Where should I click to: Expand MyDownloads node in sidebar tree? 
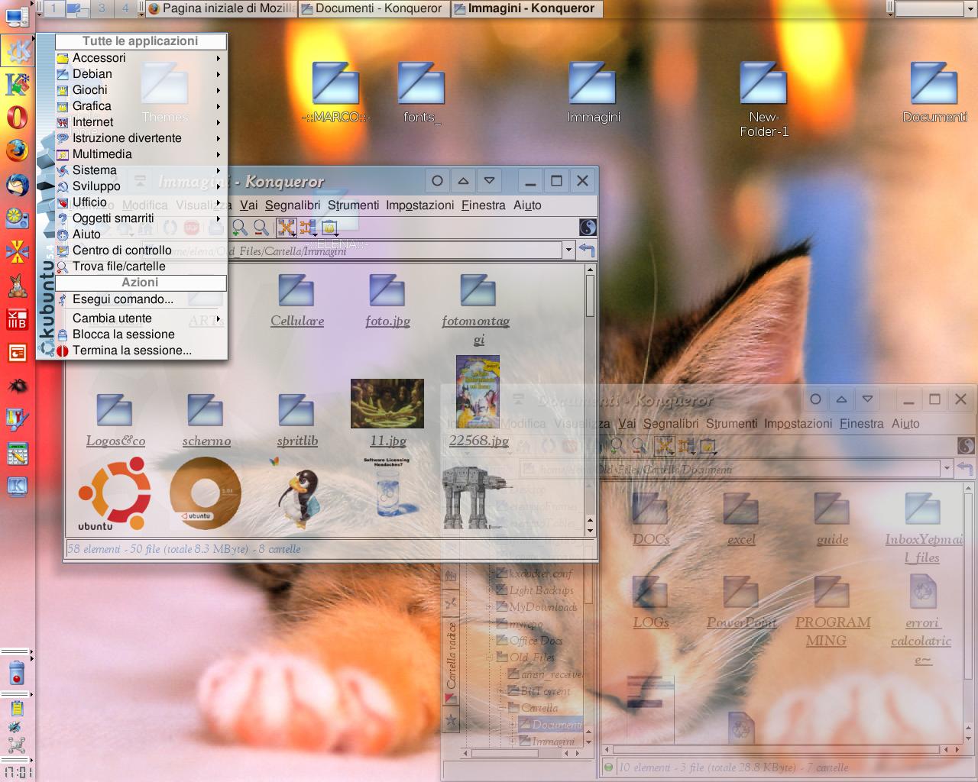[x=490, y=606]
